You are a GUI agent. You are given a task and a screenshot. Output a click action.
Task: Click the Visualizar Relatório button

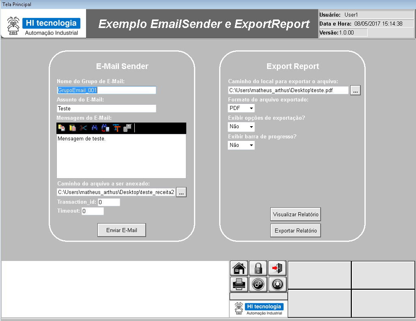pyautogui.click(x=295, y=214)
